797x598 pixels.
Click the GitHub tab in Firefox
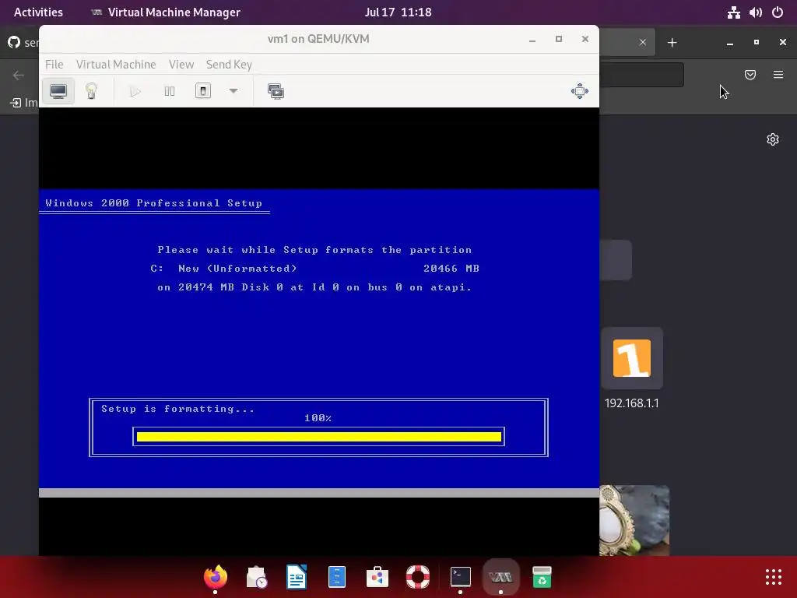tap(23, 42)
